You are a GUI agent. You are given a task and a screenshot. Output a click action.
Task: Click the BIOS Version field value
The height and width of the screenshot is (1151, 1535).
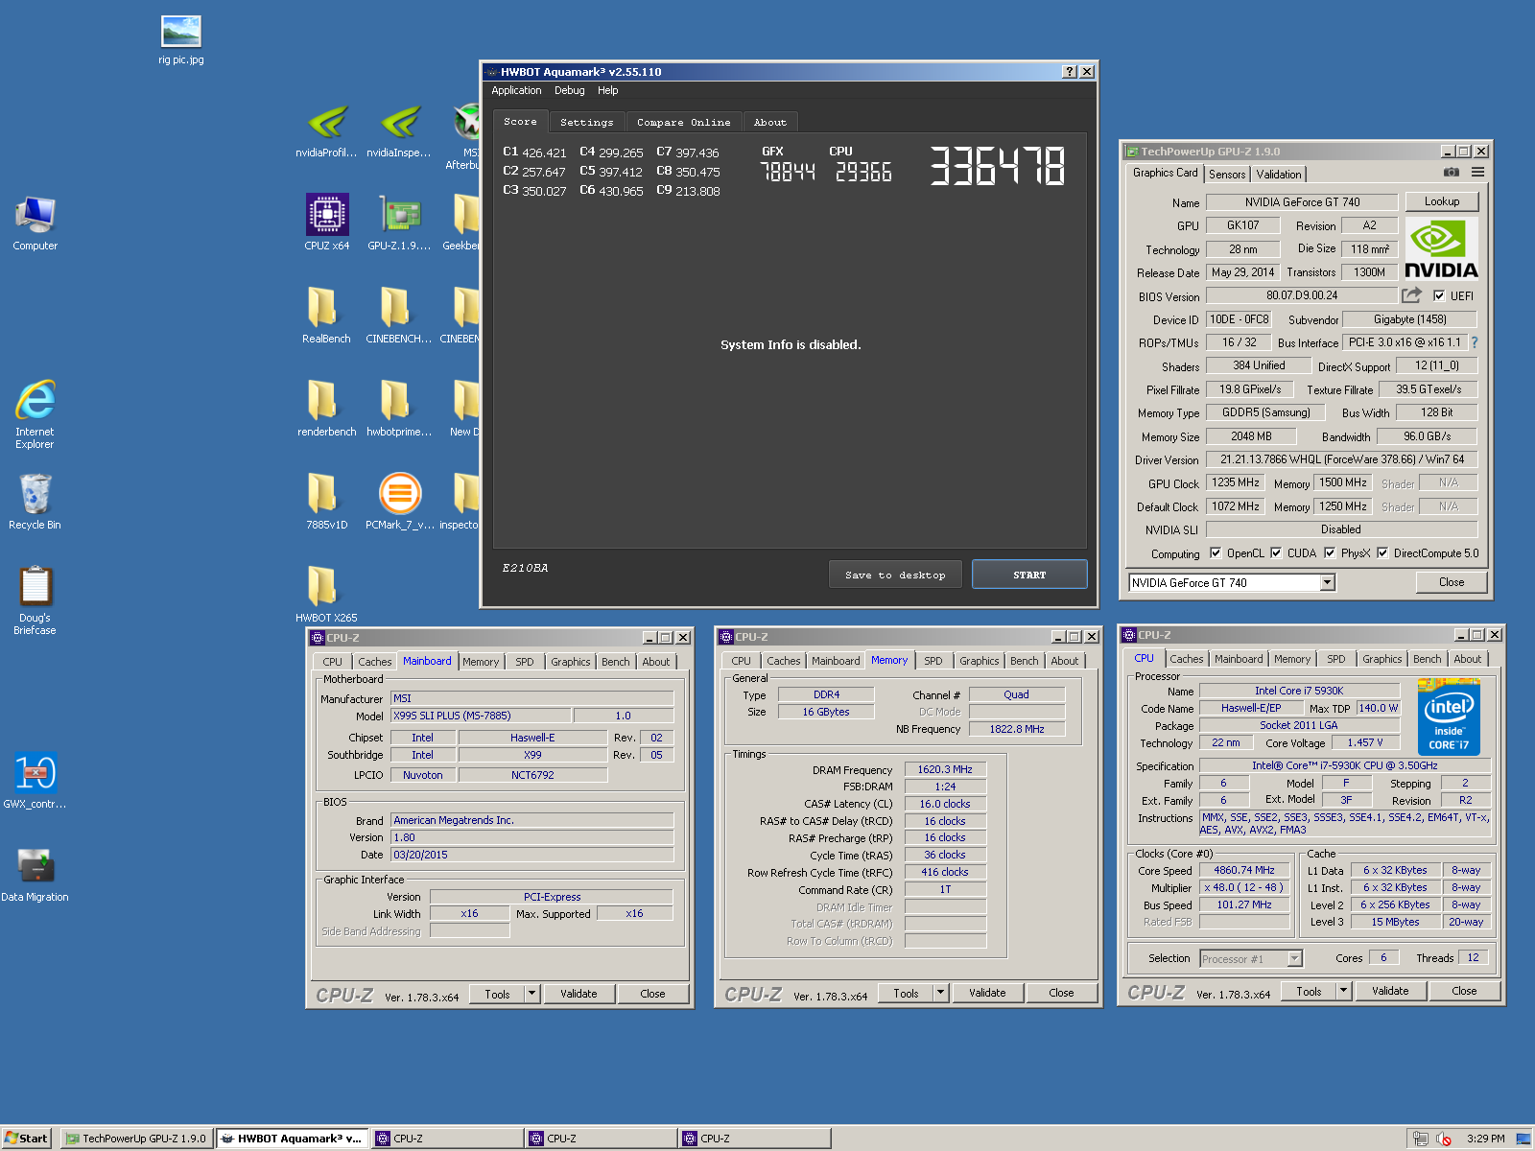tap(1302, 295)
